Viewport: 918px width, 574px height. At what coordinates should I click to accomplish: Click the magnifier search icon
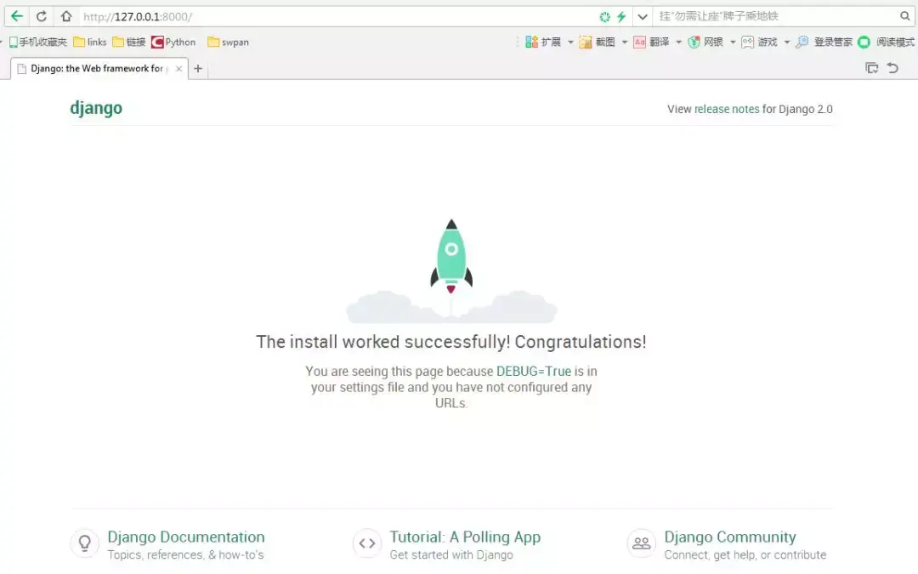tap(905, 16)
